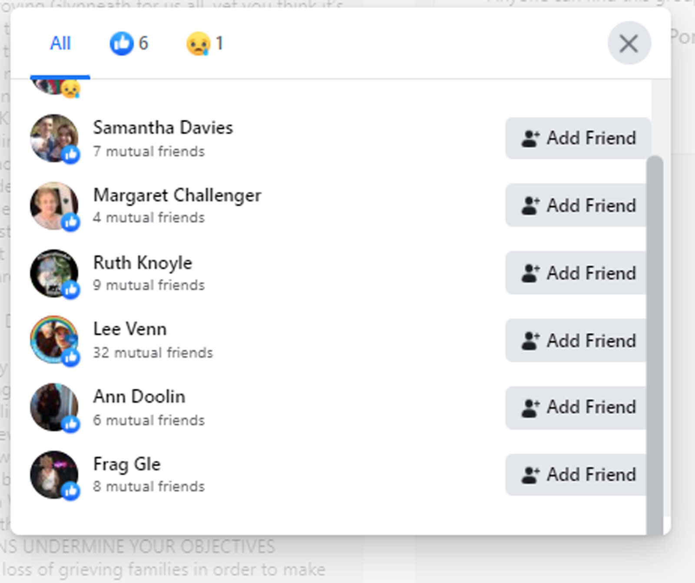Switch to the All reactions tab
695x583 pixels.
click(x=60, y=43)
